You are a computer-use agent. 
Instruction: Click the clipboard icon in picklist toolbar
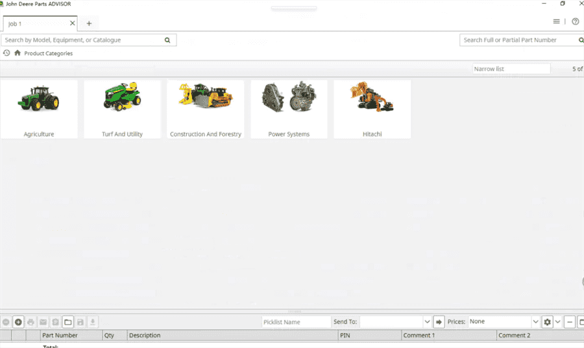pyautogui.click(x=56, y=322)
